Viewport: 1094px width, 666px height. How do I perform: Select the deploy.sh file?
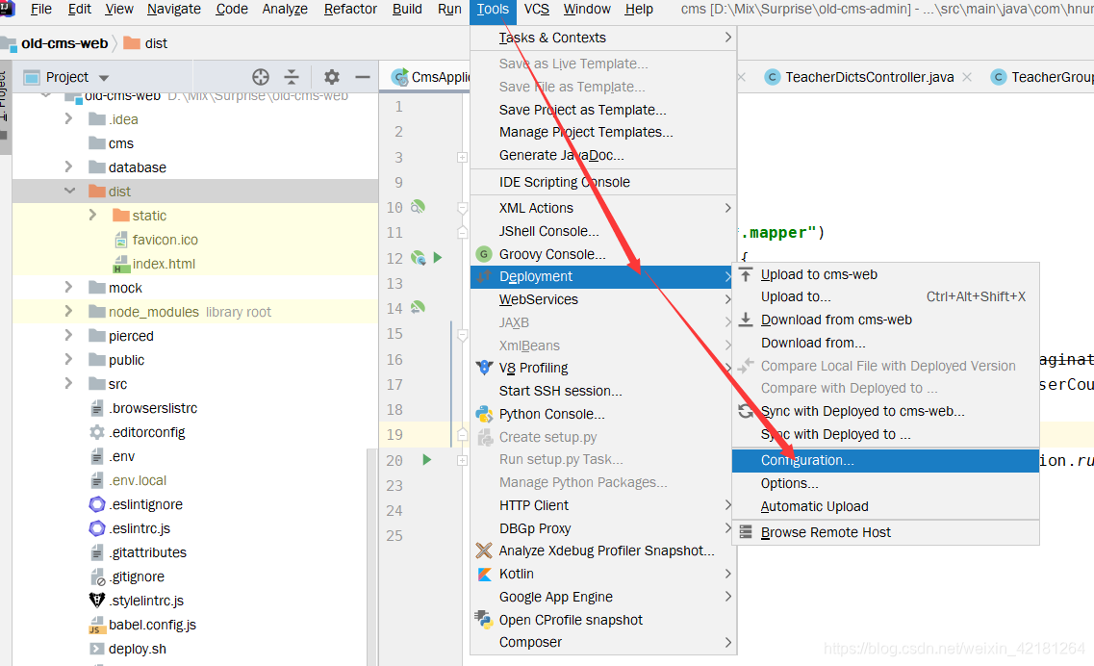coord(137,649)
